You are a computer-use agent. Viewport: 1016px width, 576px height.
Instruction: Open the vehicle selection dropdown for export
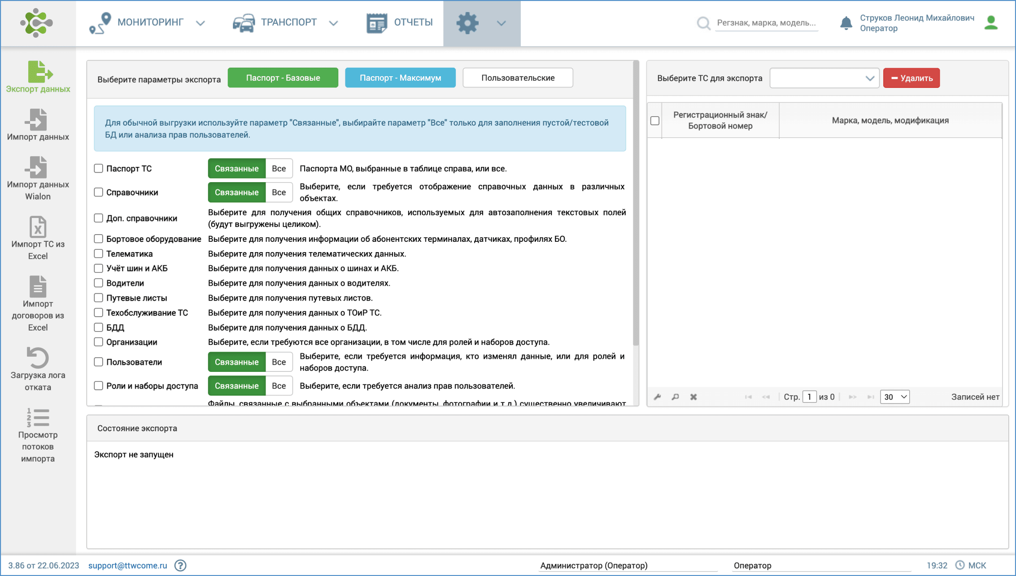pyautogui.click(x=824, y=78)
